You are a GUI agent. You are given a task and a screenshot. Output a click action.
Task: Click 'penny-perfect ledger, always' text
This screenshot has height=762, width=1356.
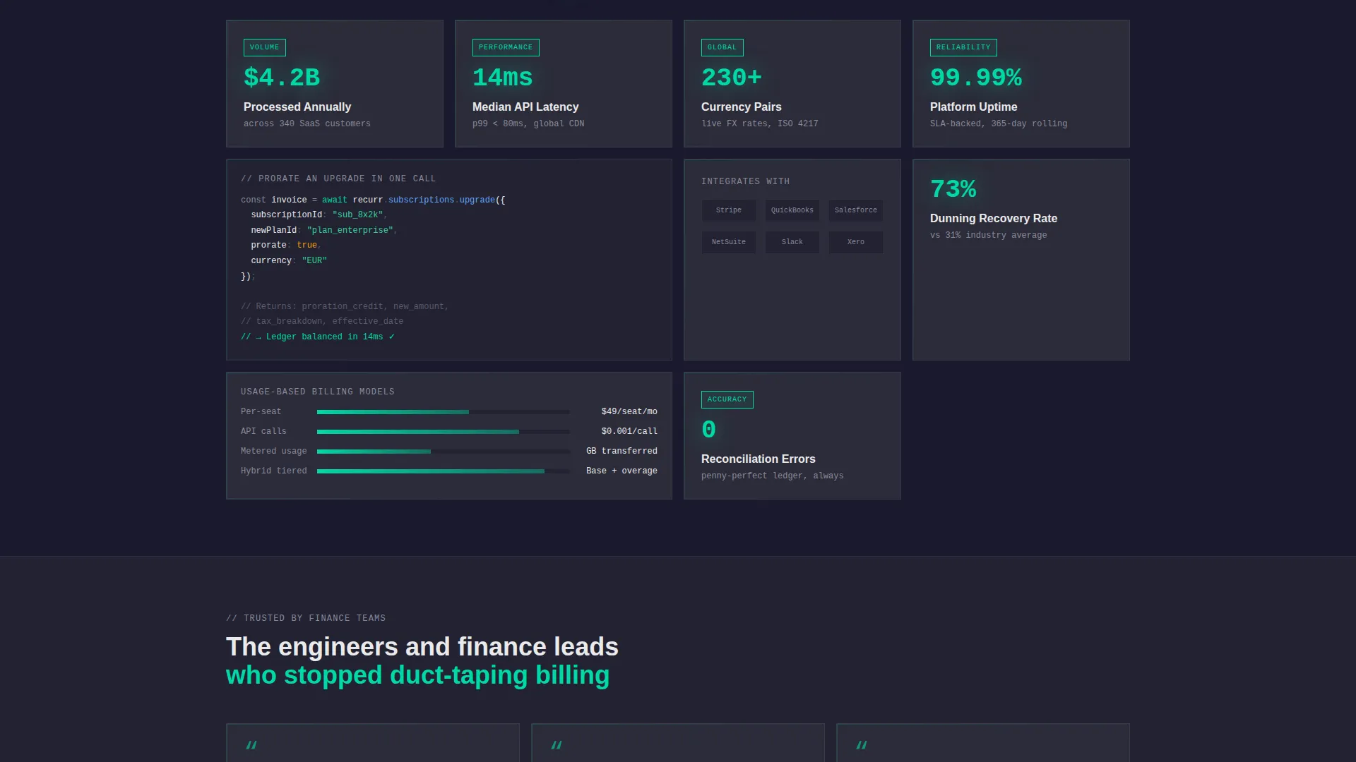(772, 476)
